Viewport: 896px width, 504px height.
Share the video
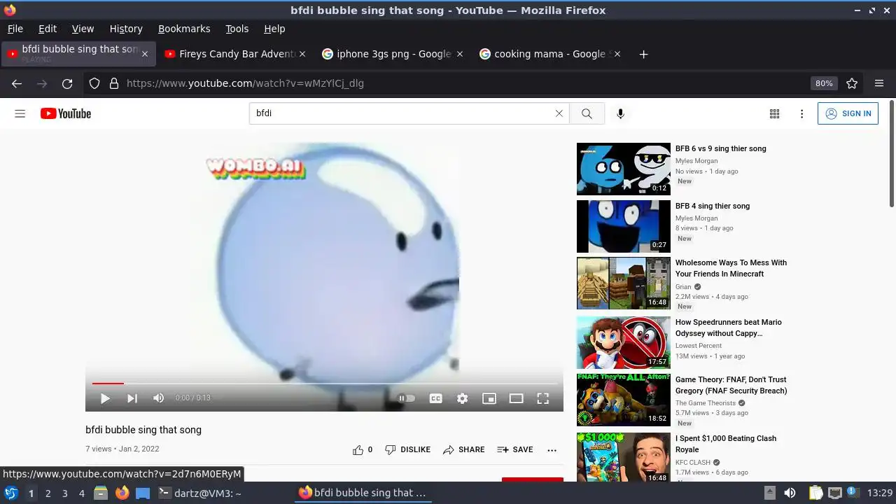click(x=463, y=449)
